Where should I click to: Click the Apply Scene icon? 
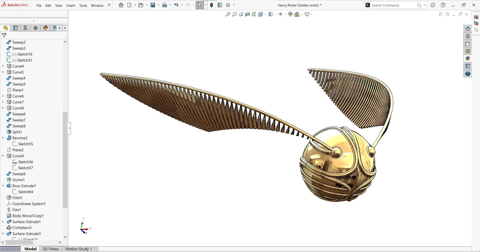pyautogui.click(x=297, y=14)
